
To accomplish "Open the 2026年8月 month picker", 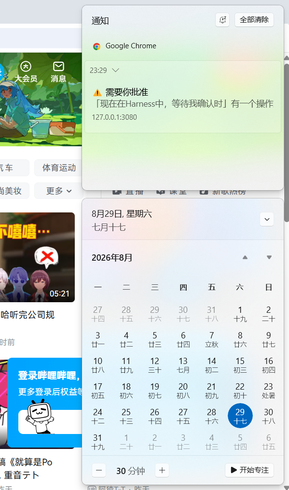I will click(112, 258).
